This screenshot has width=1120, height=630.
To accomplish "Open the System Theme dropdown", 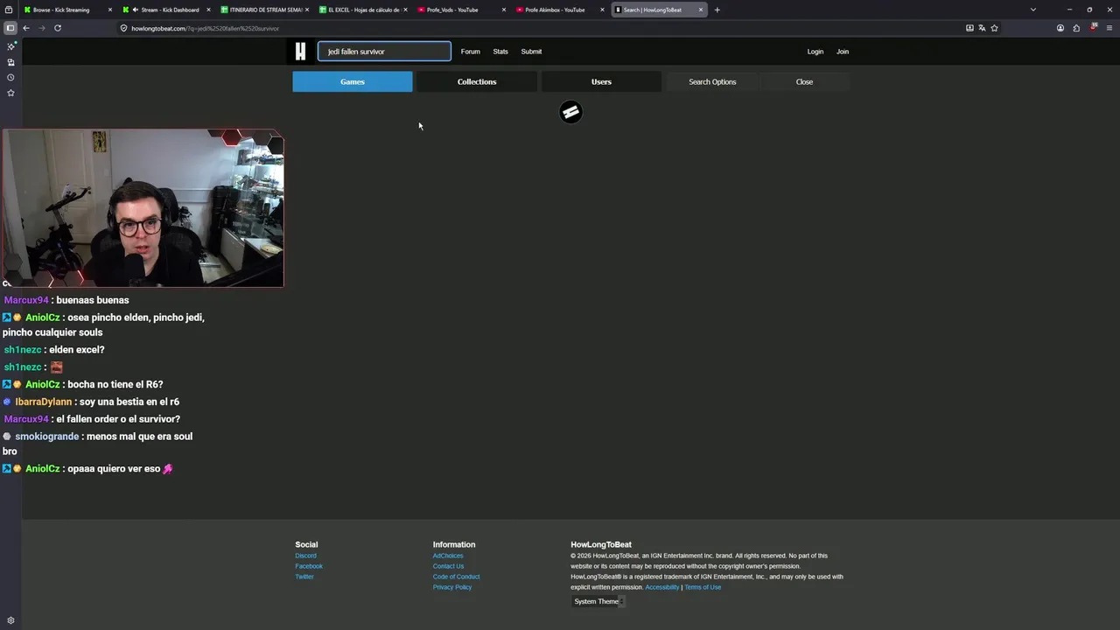I will [x=598, y=601].
